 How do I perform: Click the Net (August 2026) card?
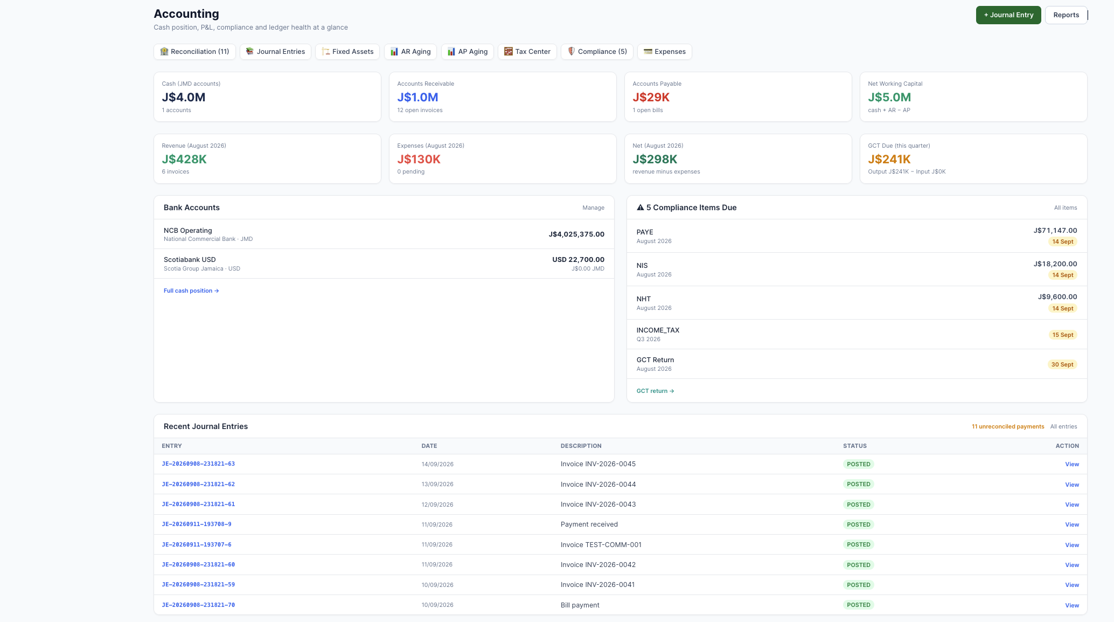pyautogui.click(x=738, y=159)
